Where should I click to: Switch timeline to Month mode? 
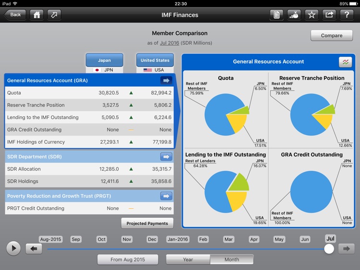pyautogui.click(x=232, y=259)
